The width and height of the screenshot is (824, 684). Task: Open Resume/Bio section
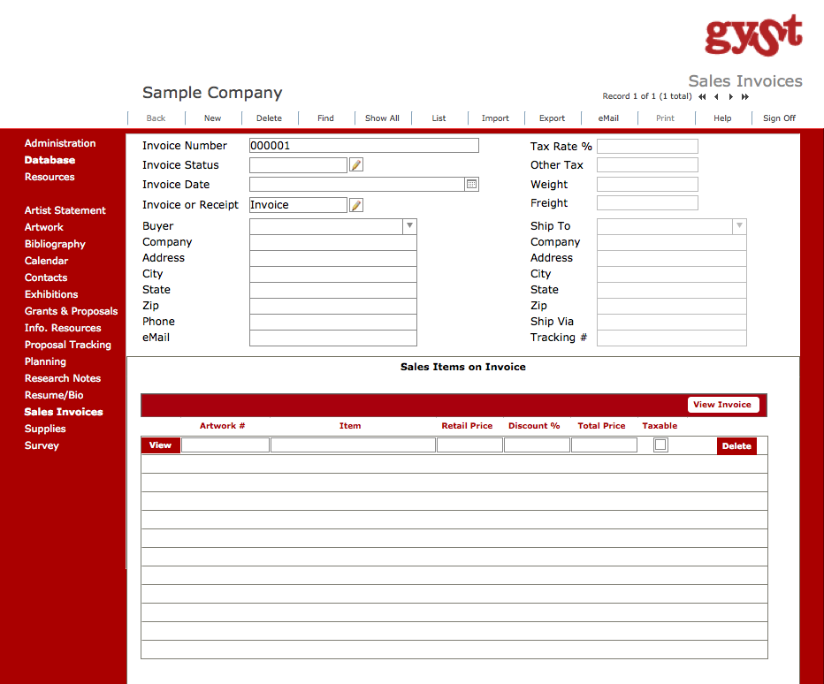pos(54,395)
